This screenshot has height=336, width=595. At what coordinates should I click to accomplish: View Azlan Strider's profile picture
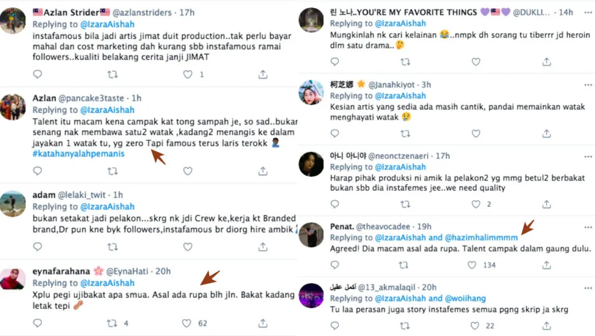pos(13,20)
